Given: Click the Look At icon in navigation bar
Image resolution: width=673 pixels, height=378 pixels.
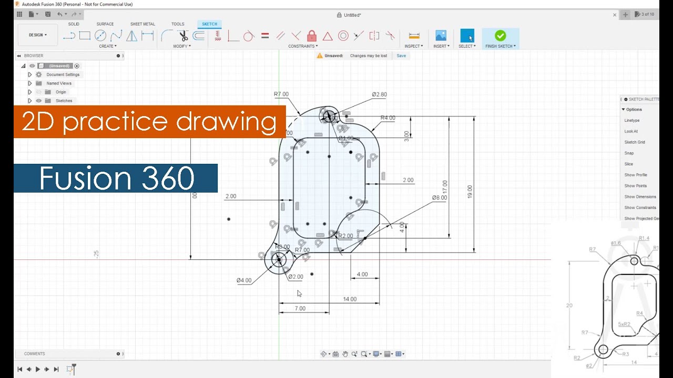Looking at the screenshot, I should coord(335,354).
